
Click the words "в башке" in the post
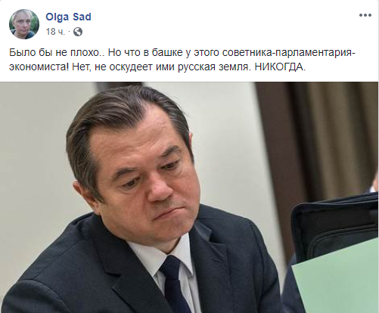pyautogui.click(x=161, y=53)
